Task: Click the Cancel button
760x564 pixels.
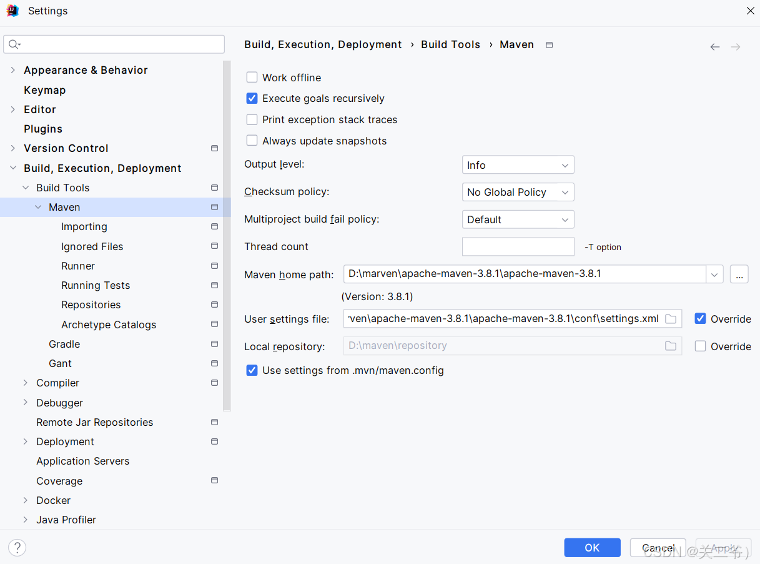Action: pyautogui.click(x=658, y=548)
